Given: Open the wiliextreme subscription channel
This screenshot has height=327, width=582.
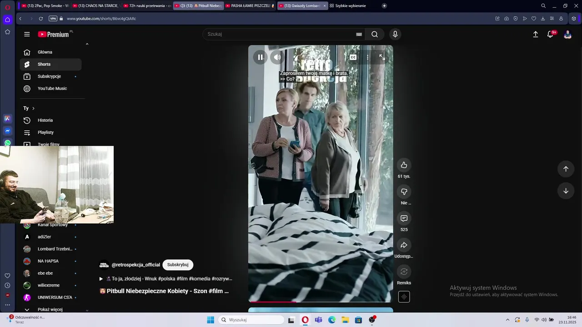Looking at the screenshot, I should click(x=50, y=285).
